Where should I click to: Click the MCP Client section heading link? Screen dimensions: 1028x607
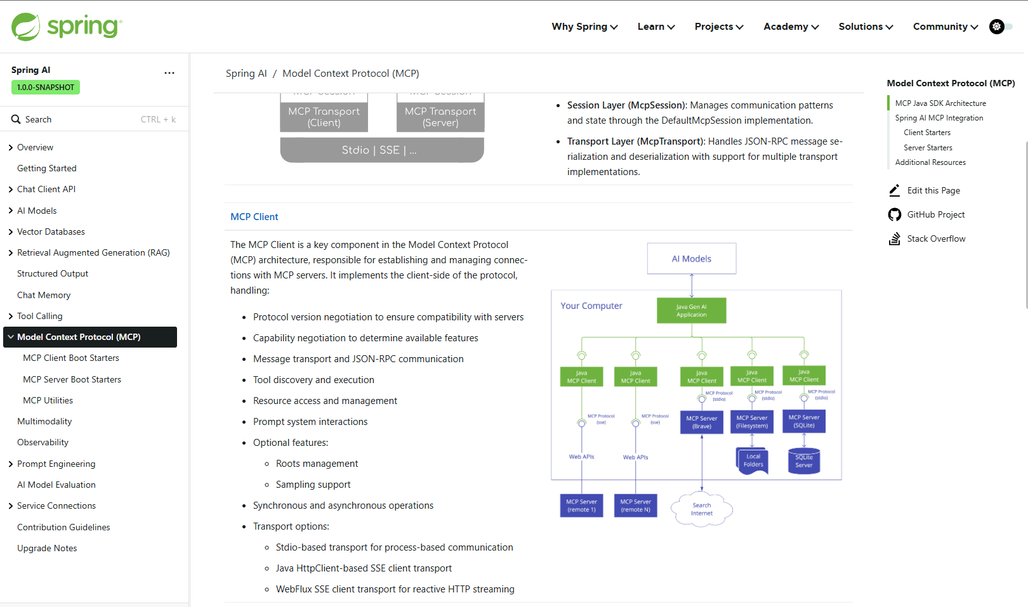(254, 217)
